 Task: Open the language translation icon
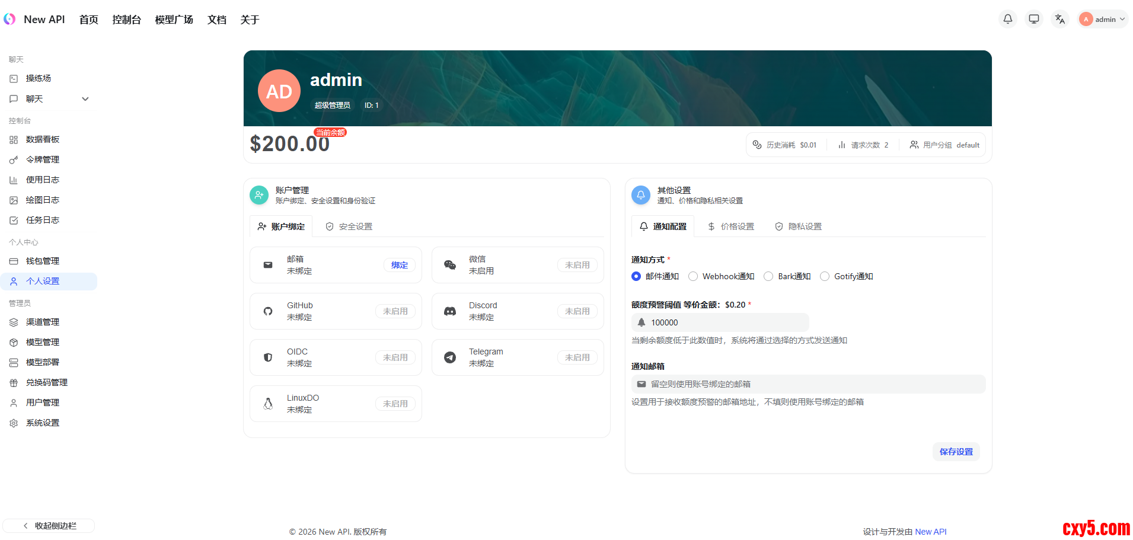click(x=1059, y=19)
